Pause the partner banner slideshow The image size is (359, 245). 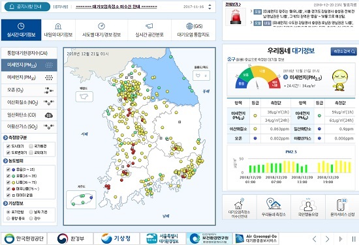[354, 239]
